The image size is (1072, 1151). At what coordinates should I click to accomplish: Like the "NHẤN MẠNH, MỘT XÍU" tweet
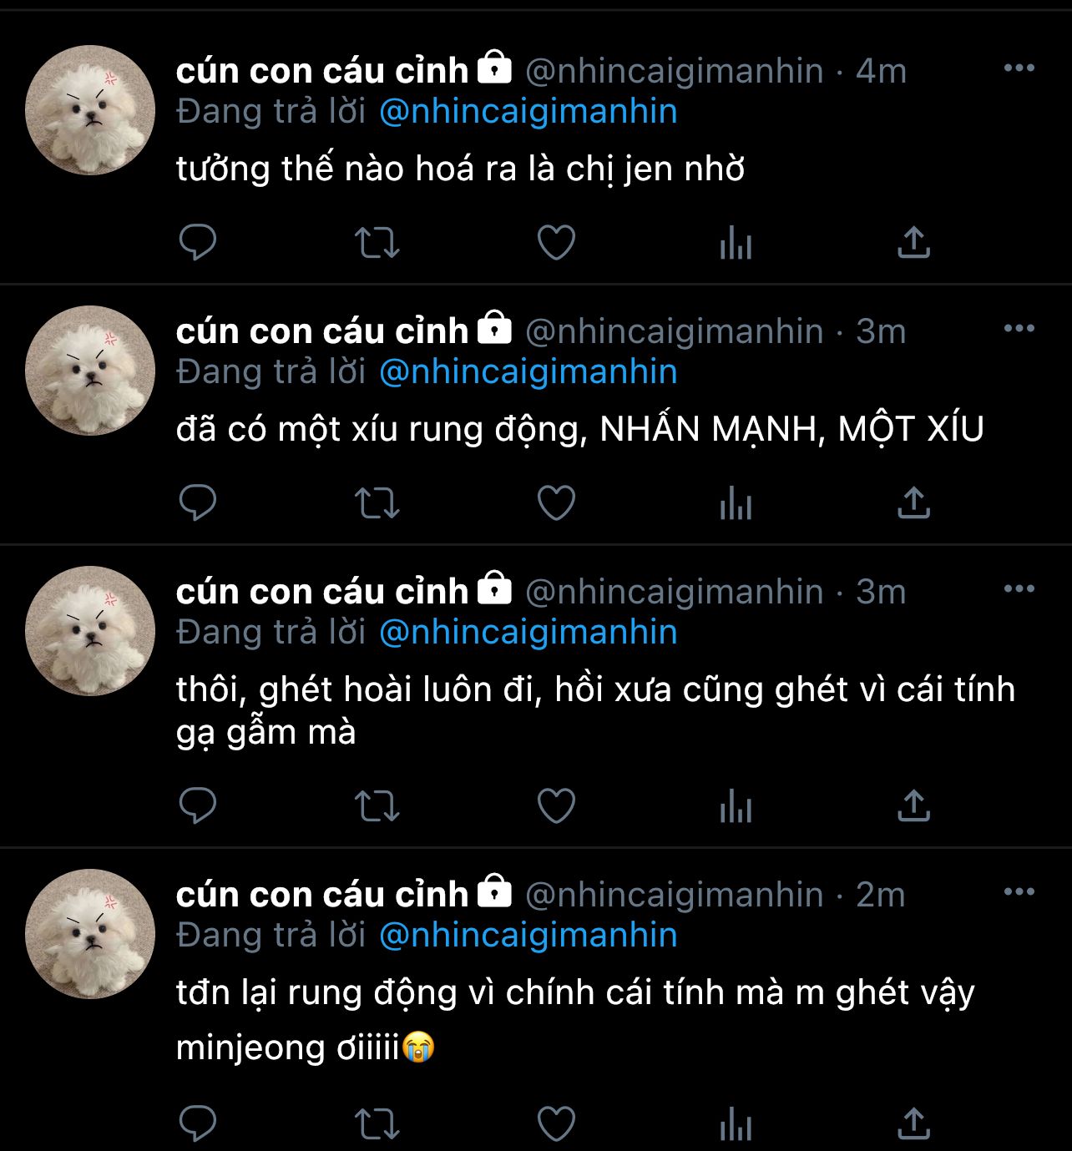click(x=556, y=503)
